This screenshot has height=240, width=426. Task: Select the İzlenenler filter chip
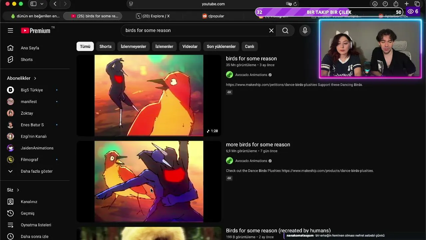(x=164, y=46)
